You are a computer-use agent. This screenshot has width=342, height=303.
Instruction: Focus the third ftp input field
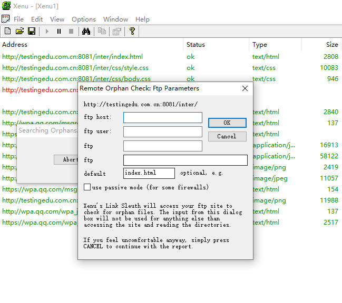pyautogui.click(x=163, y=146)
